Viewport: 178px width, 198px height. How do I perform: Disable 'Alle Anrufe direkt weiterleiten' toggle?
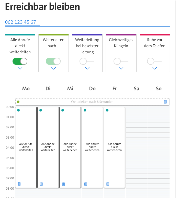(x=20, y=61)
